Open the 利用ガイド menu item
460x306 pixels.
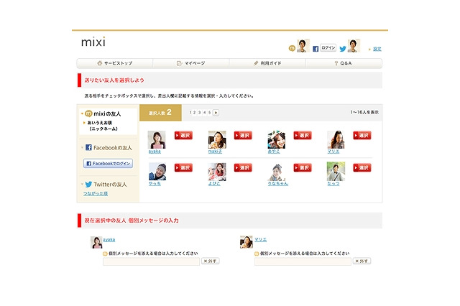click(267, 63)
